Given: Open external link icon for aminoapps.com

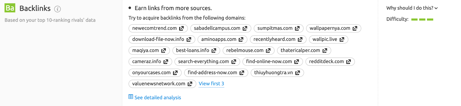Looking at the screenshot, I should (x=241, y=39).
